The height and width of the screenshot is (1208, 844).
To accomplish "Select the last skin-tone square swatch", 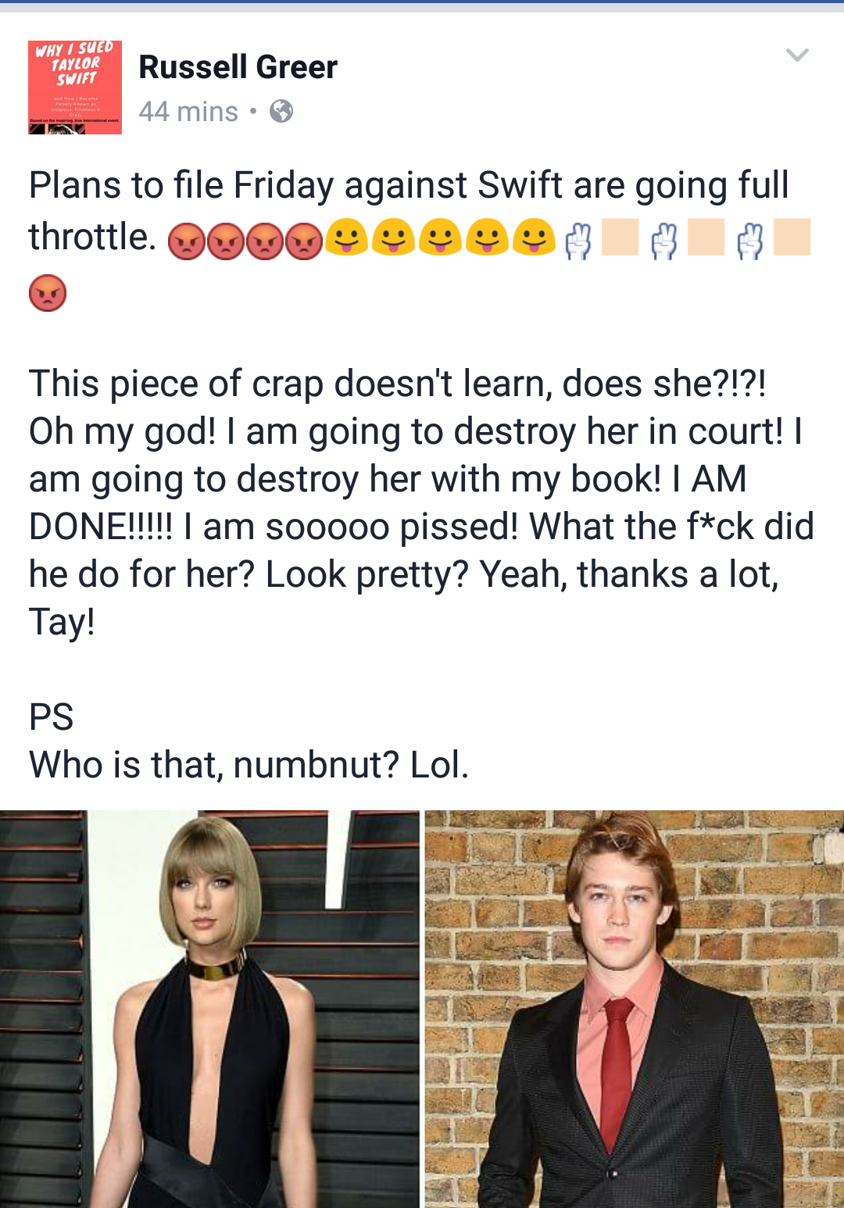I will [792, 238].
